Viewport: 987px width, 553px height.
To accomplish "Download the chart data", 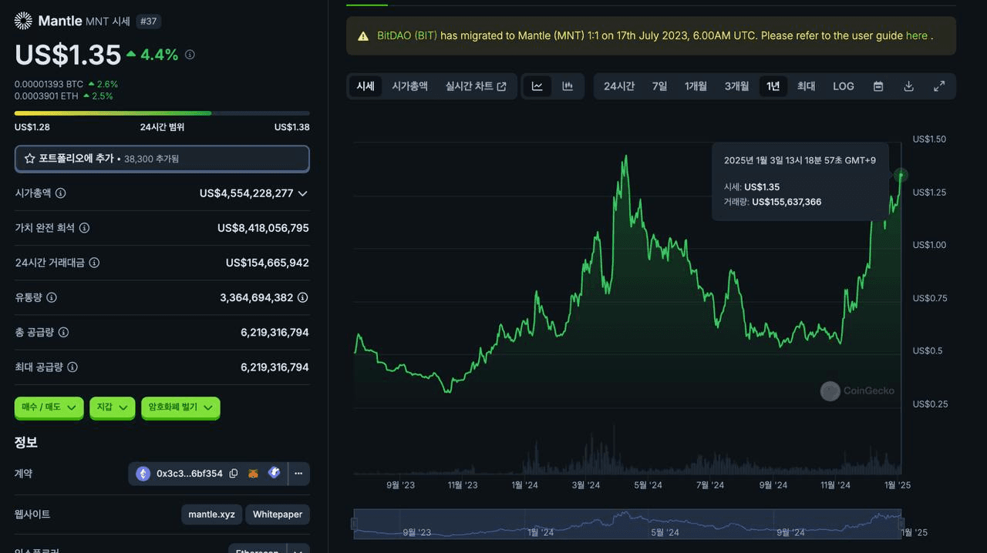I will pyautogui.click(x=908, y=86).
